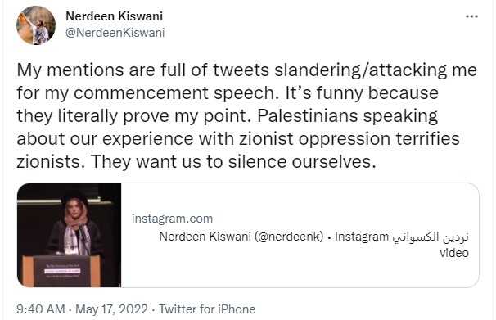Click the word "video" in the link card
This screenshot has width=496, height=320.
[454, 253]
